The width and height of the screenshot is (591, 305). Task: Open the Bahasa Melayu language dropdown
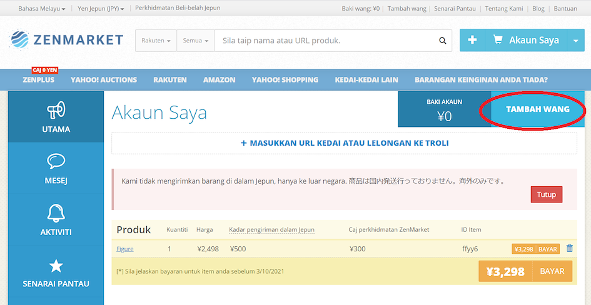pos(41,8)
